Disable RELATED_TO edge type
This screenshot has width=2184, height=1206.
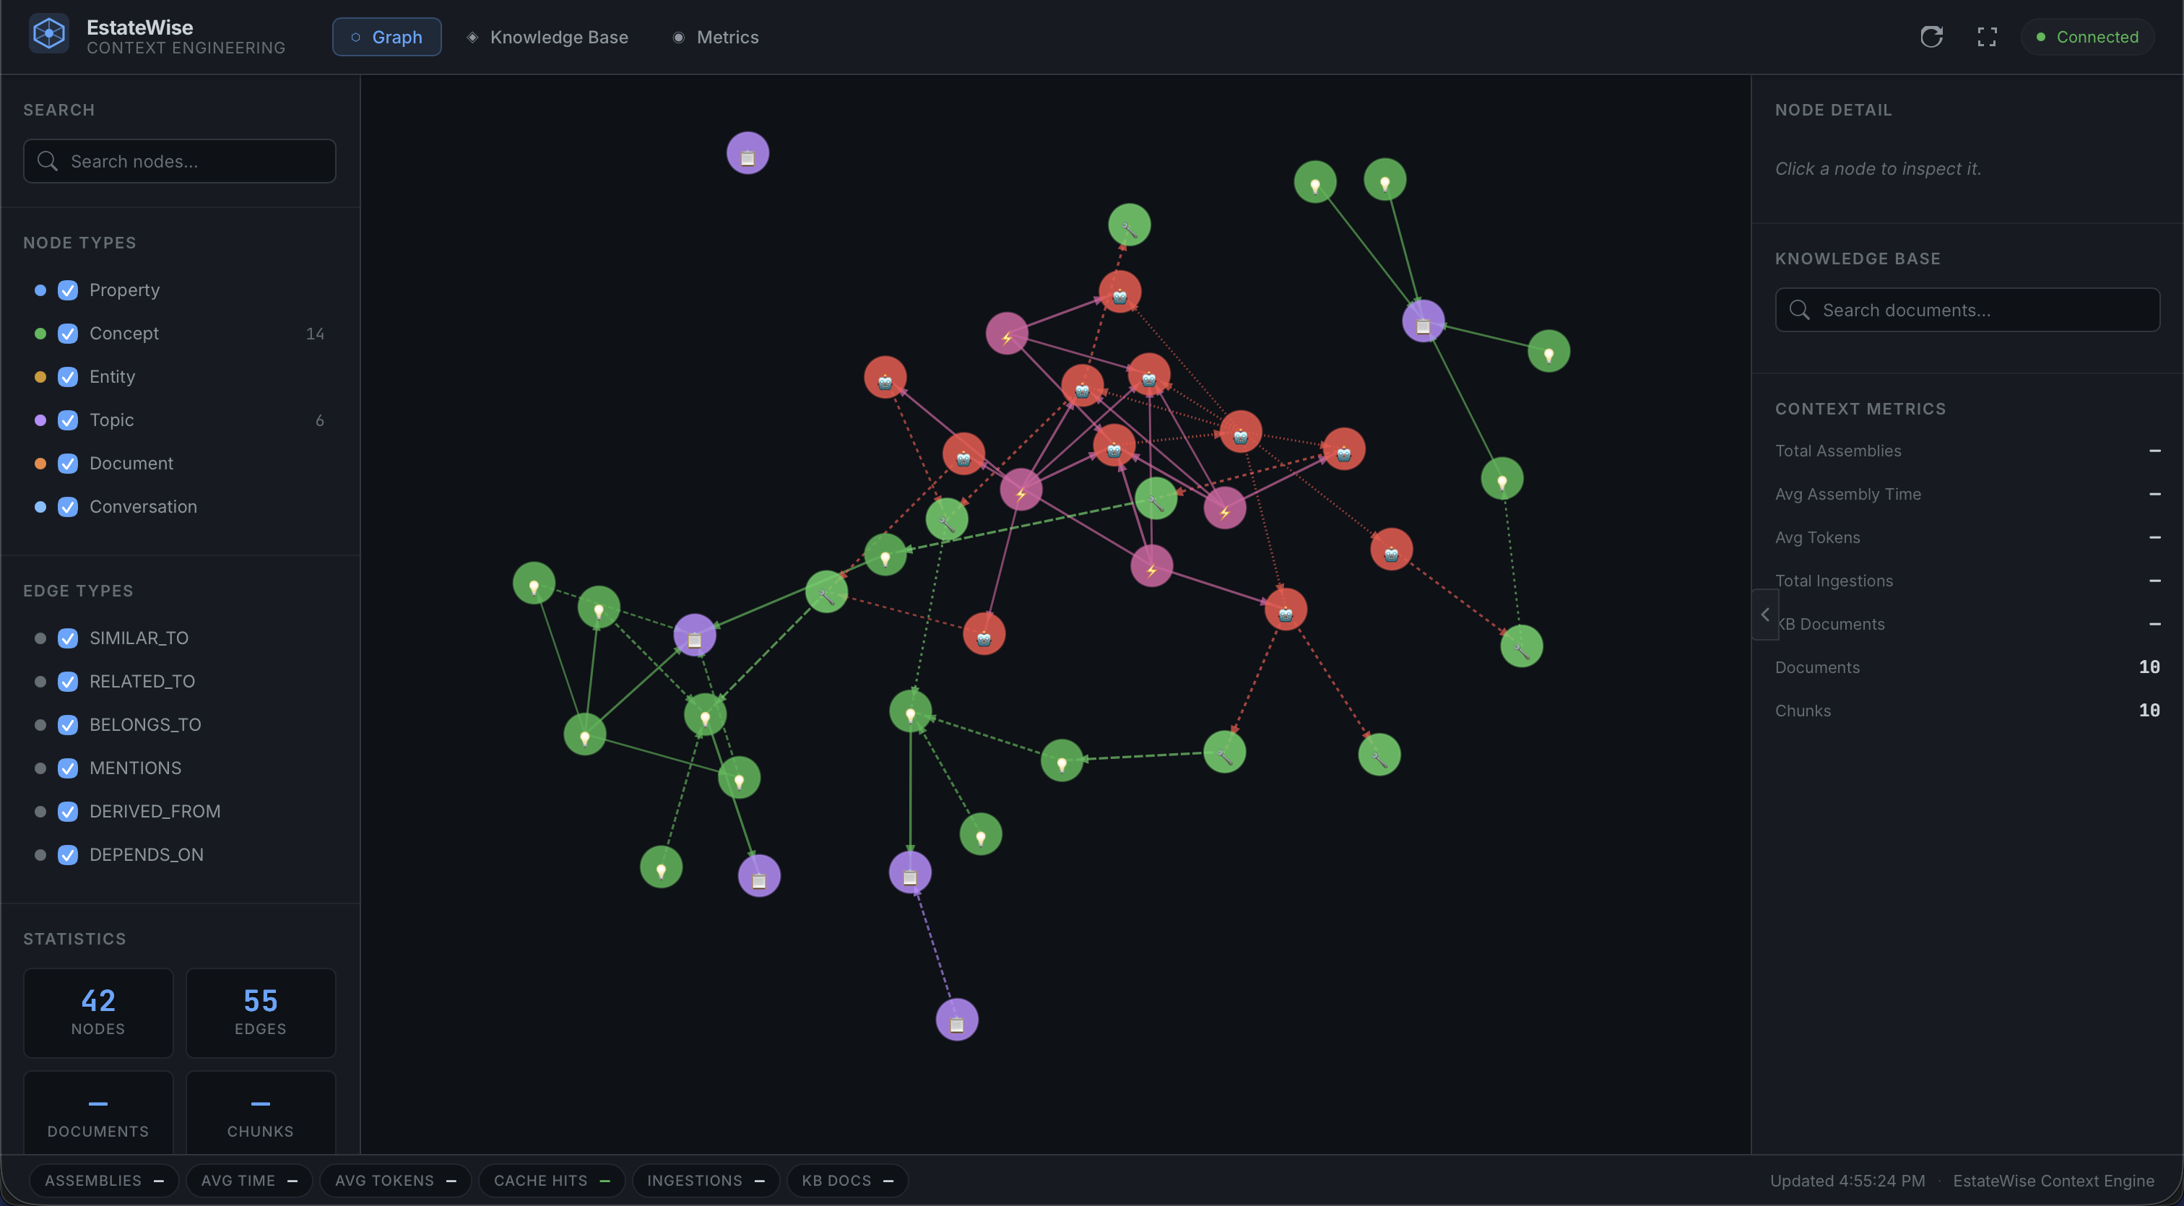(x=68, y=680)
